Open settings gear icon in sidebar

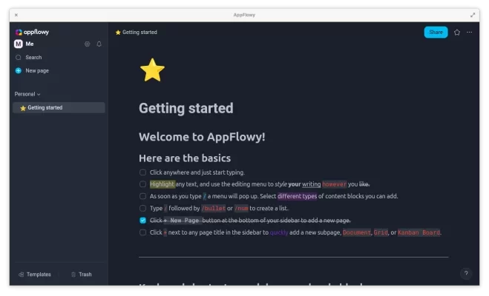(87, 44)
